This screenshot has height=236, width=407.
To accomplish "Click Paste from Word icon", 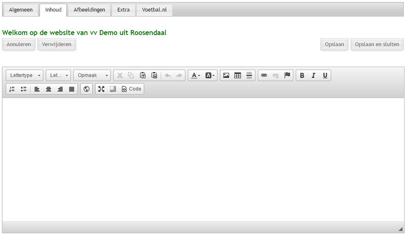I will [154, 75].
